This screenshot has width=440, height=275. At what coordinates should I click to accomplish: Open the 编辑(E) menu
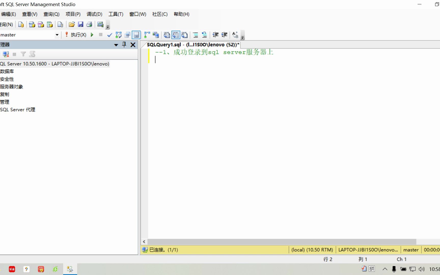(8, 14)
